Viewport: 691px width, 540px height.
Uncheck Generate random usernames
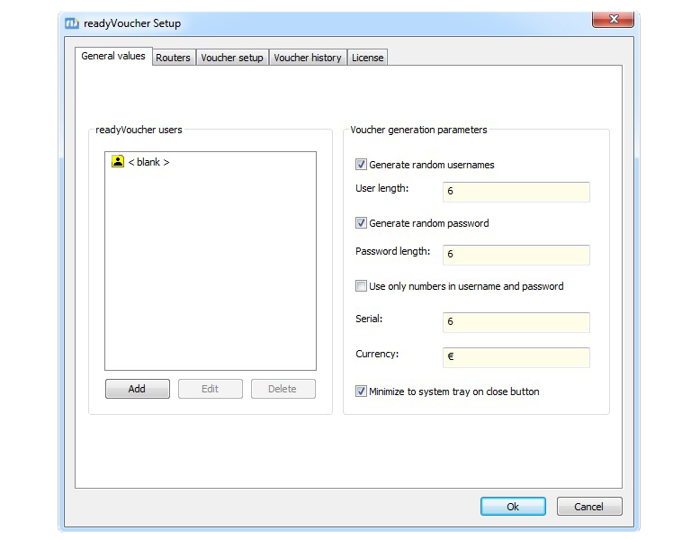[362, 165]
